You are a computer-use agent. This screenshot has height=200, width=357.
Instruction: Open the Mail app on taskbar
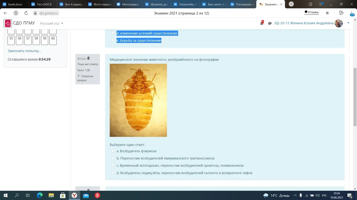coord(86,195)
